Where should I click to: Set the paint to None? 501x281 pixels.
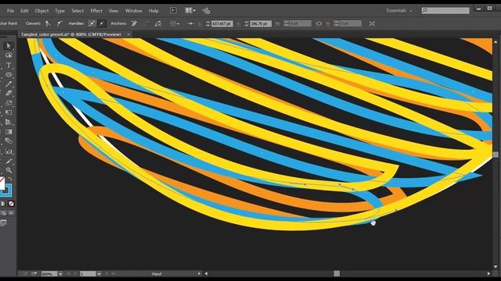coord(11,204)
